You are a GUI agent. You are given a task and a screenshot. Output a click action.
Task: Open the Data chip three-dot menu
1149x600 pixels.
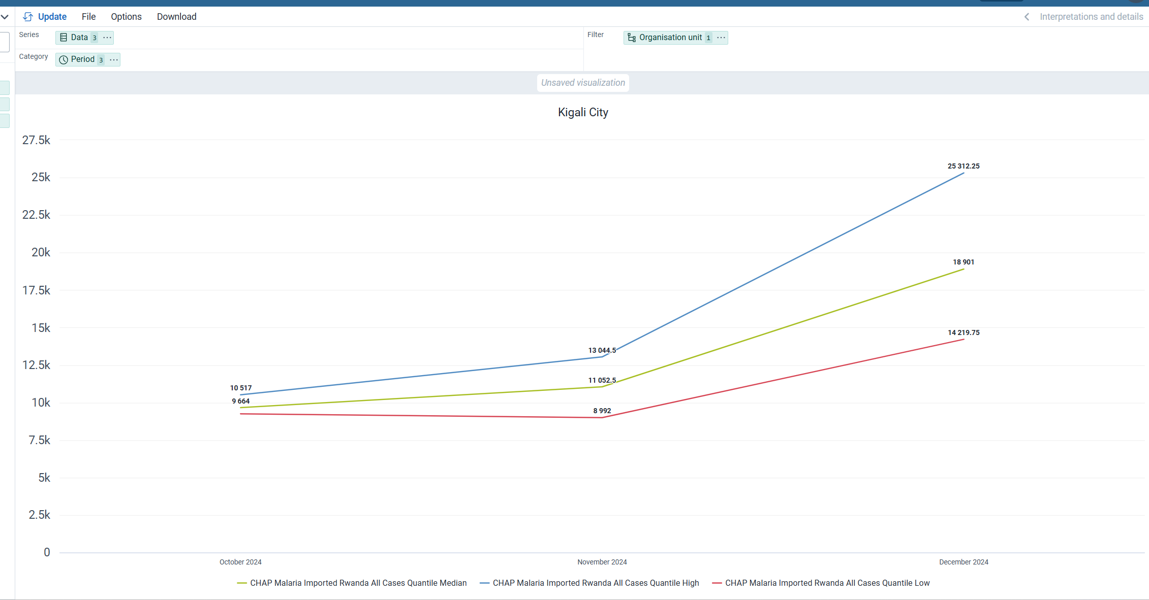[x=107, y=38]
